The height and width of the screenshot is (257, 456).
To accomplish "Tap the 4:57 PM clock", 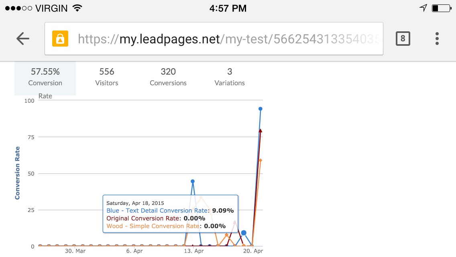I will (x=228, y=8).
